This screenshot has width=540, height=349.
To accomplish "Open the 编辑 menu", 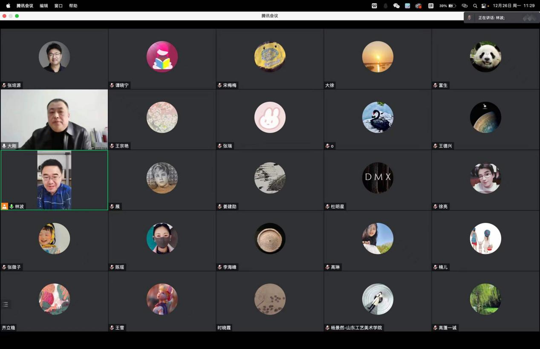I will click(x=44, y=6).
